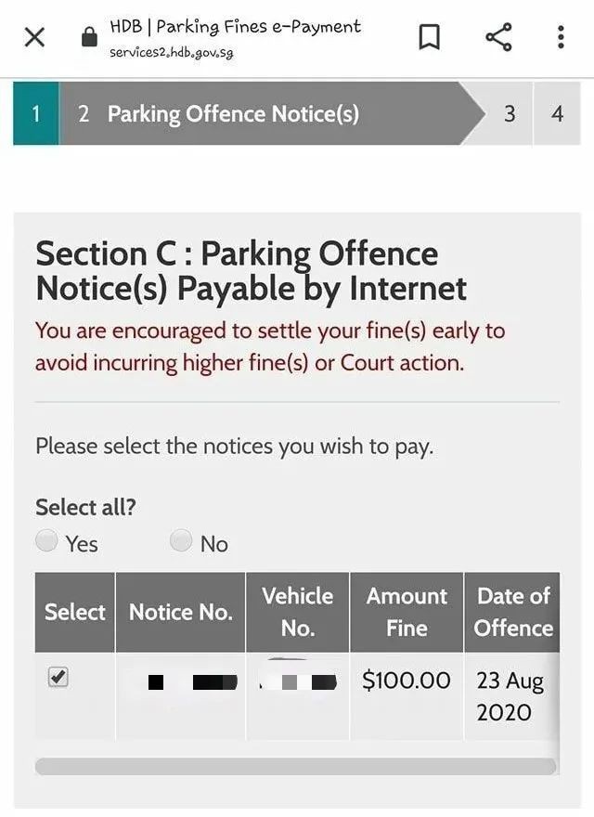Click the "Date of Offence" column header
The image size is (594, 817).
point(511,612)
